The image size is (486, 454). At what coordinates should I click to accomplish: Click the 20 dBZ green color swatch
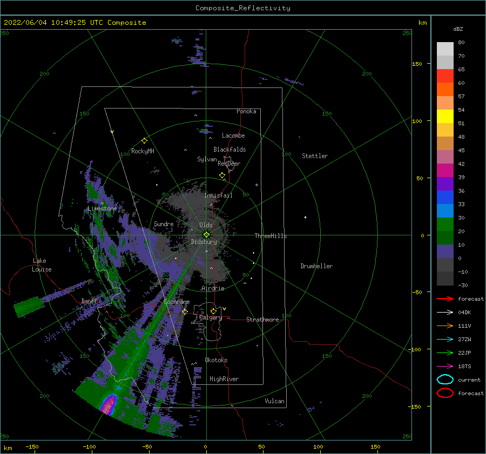445,225
